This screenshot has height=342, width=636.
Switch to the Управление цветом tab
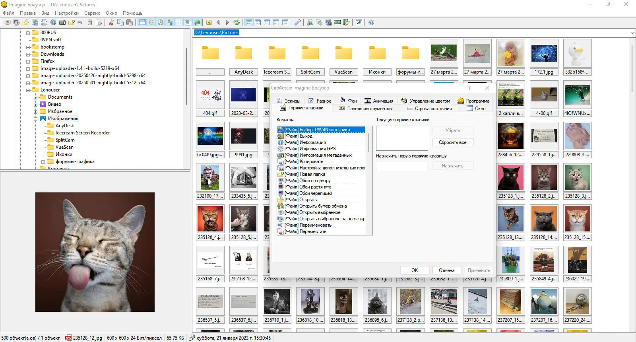pos(426,101)
